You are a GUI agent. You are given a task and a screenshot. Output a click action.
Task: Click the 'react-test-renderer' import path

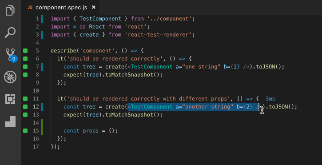click(158, 35)
